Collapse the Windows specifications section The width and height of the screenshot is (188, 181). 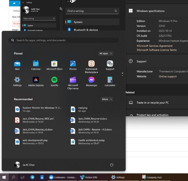pos(157,11)
